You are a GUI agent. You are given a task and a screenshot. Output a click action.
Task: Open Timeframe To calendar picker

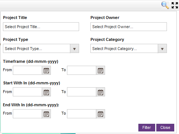pyautogui.click(x=101, y=70)
